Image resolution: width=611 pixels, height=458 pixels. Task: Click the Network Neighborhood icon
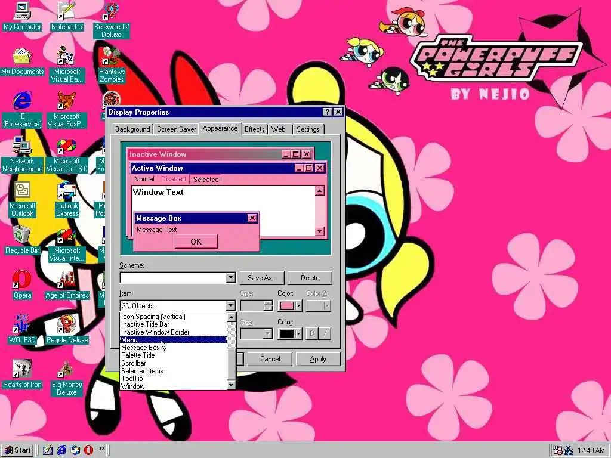click(x=22, y=154)
